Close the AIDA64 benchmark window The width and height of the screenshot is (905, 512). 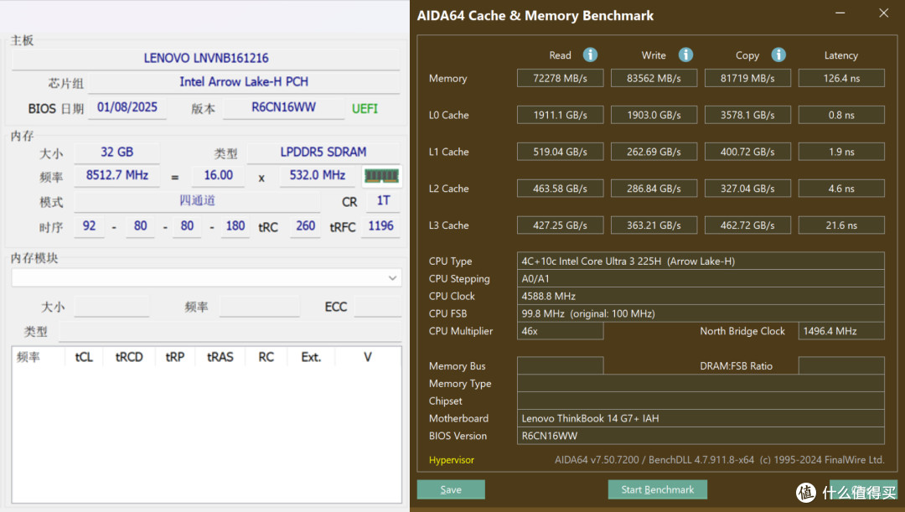884,13
